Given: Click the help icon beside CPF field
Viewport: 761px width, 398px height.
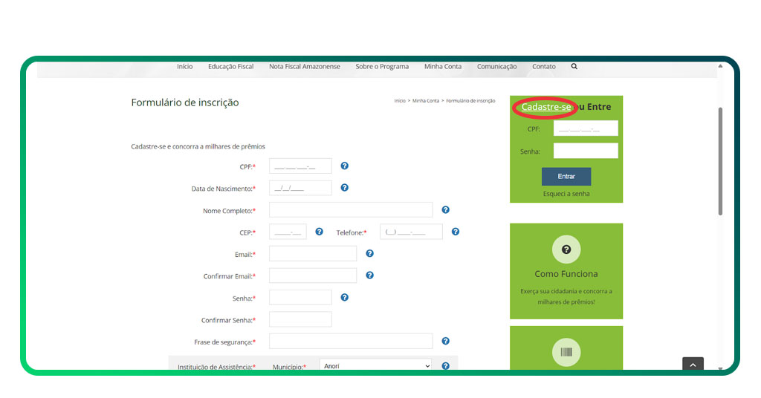Looking at the screenshot, I should [x=345, y=166].
